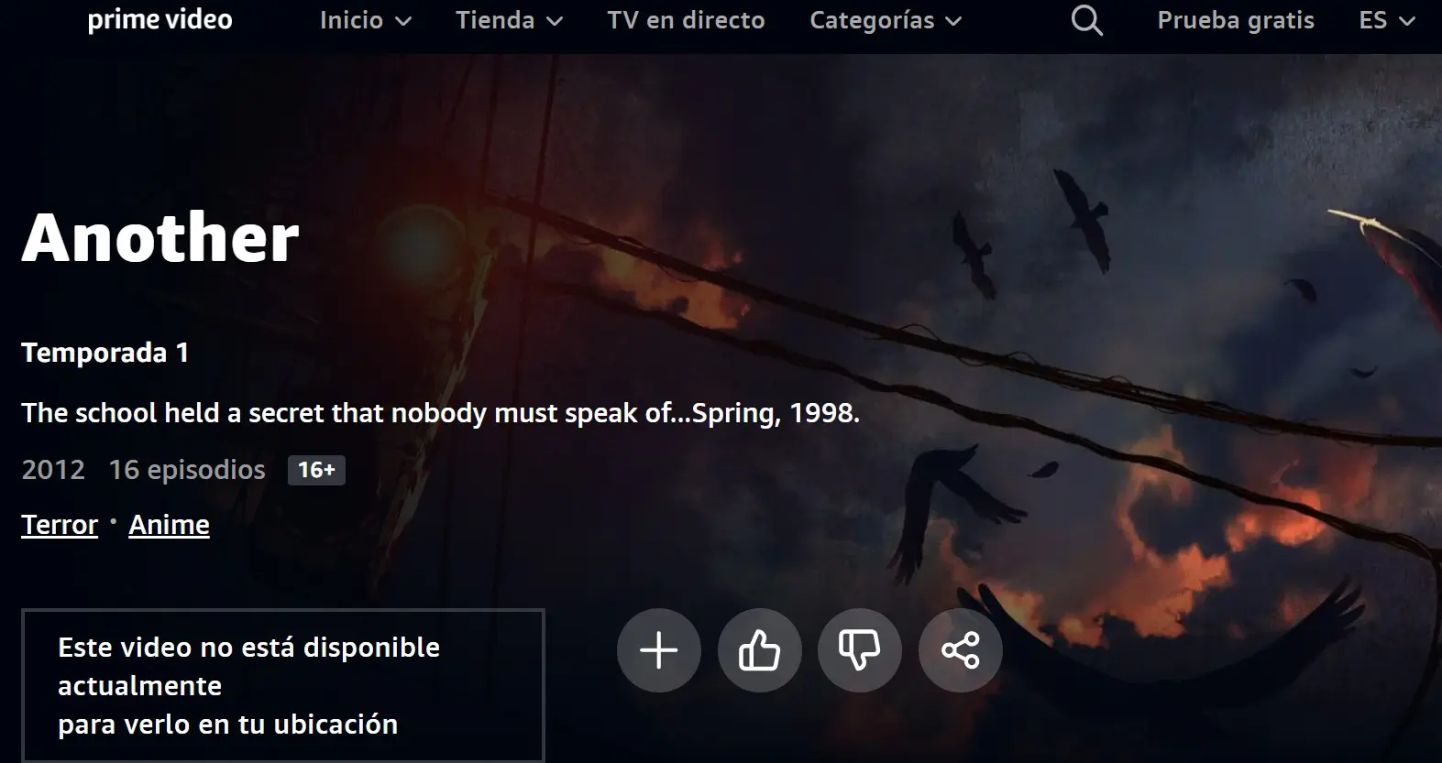
Task: Click the Temporada 1 label
Action: click(105, 353)
